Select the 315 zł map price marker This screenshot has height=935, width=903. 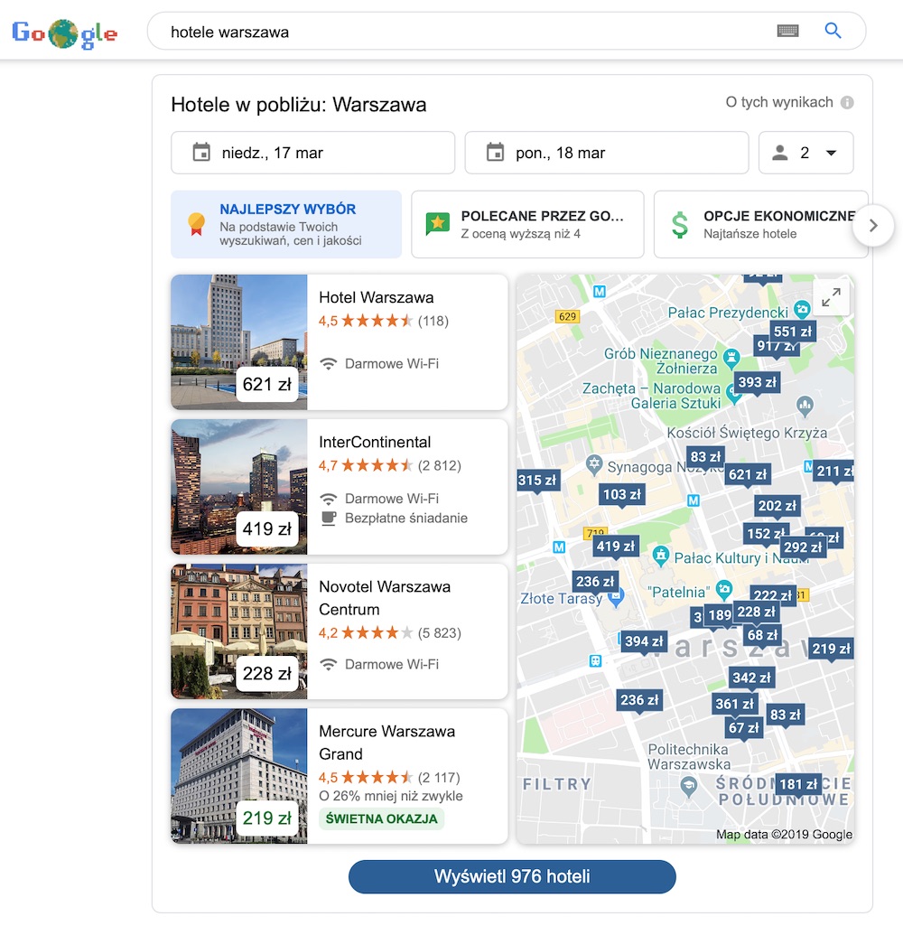point(537,480)
